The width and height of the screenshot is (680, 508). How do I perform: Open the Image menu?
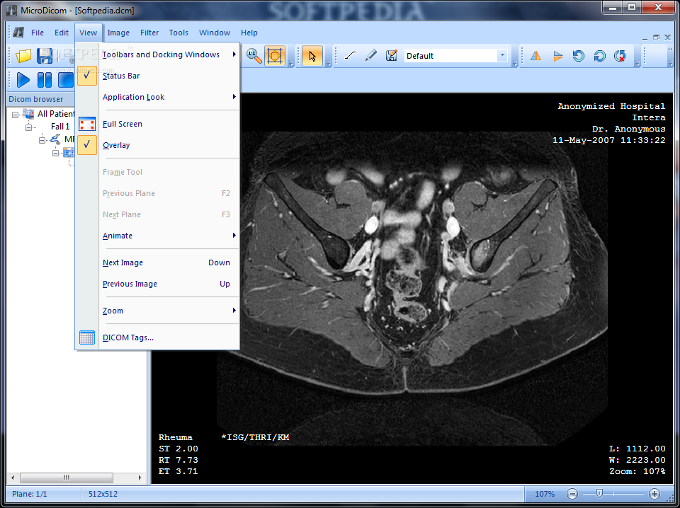(x=118, y=33)
